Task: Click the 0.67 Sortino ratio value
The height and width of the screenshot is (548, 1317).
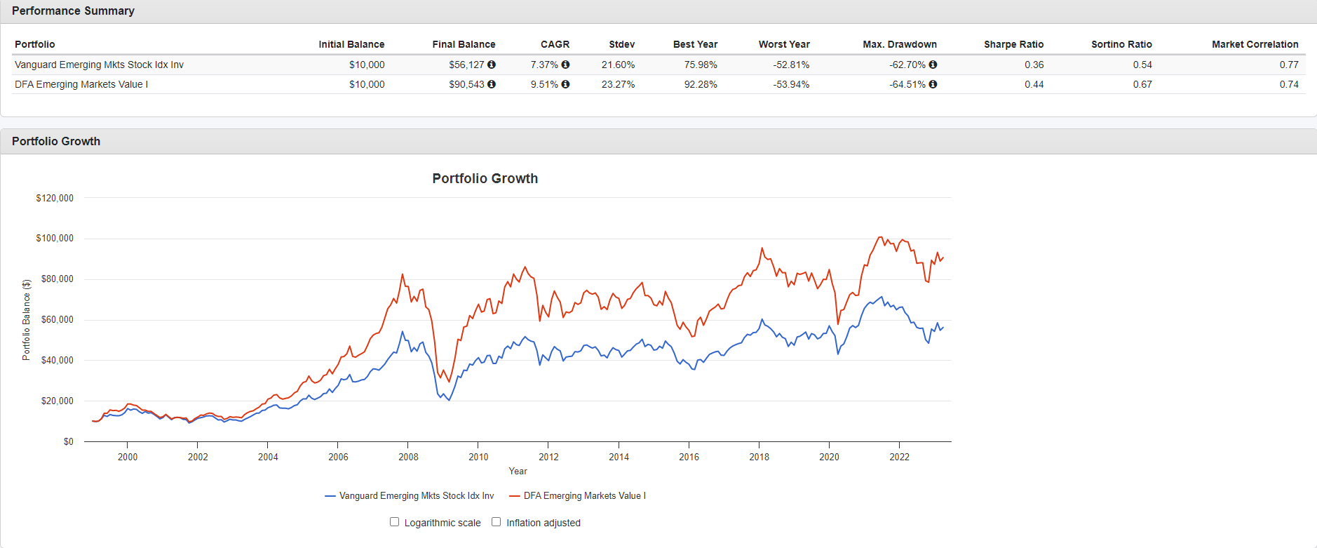Action: [x=1142, y=84]
